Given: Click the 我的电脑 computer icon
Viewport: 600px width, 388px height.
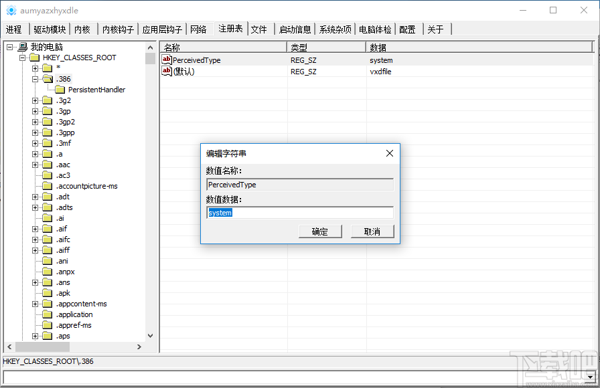Looking at the screenshot, I should click(23, 47).
